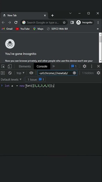Create live expression with eye icon
The height and width of the screenshot is (182, 102).
[x=31, y=73]
